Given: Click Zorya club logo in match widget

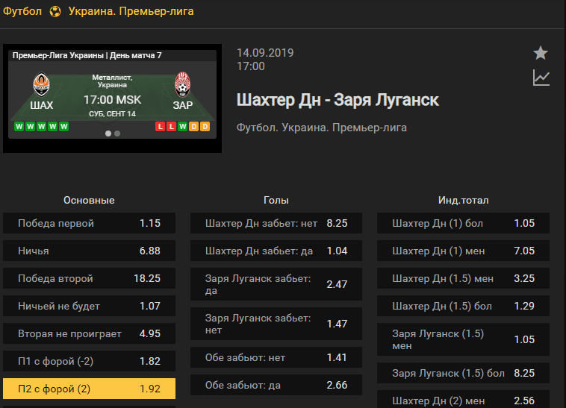Looking at the screenshot, I should (183, 84).
